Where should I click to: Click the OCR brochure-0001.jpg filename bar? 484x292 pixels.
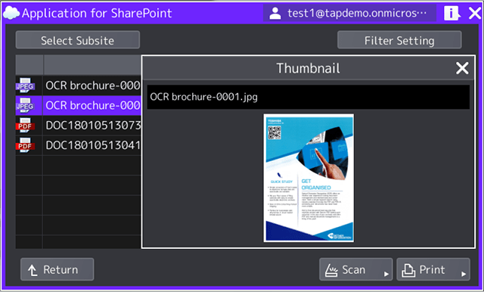click(309, 97)
